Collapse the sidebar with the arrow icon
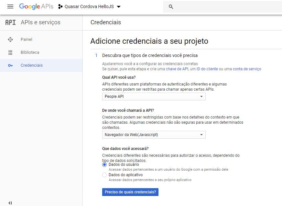Viewport: 282px width, 206px height. coord(10,203)
